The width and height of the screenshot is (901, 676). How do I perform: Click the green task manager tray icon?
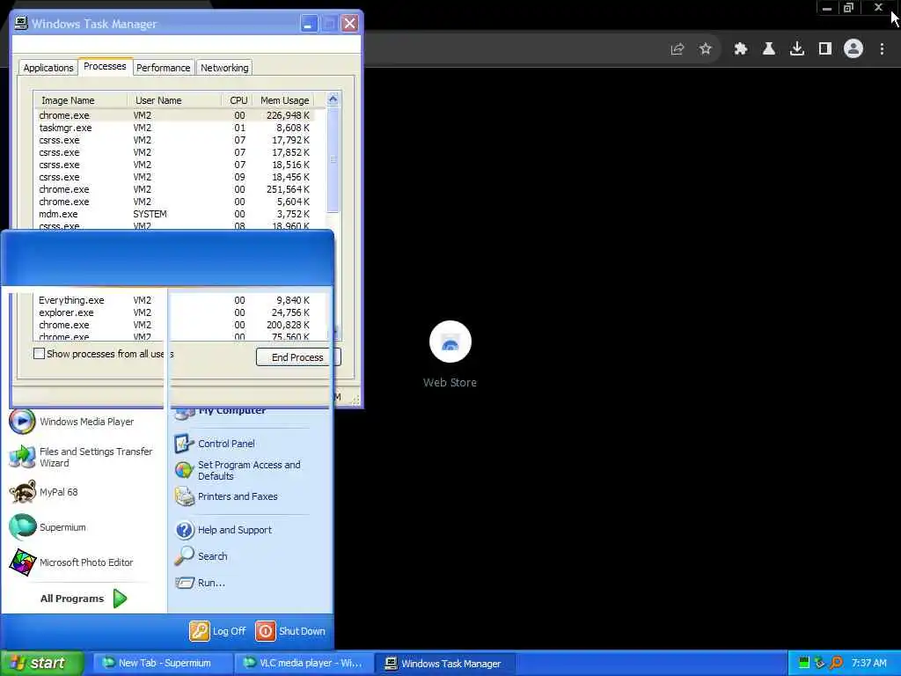coord(804,663)
